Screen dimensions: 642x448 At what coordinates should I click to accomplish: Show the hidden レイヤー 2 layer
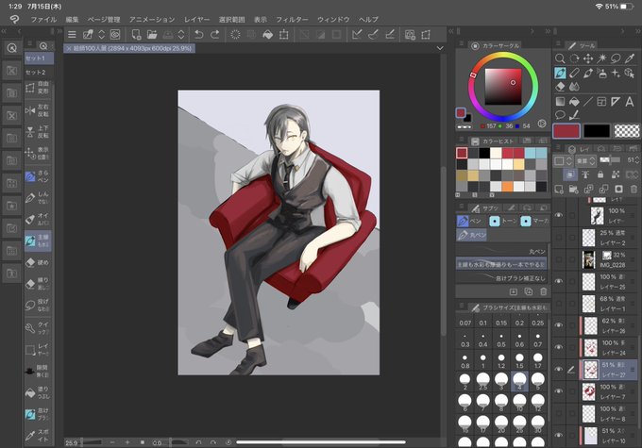coord(559,238)
